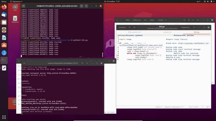Open the Files manager dock icon
The height and width of the screenshot is (121, 216).
[x=4, y=22]
